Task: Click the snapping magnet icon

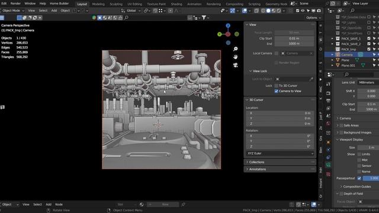Action: (x=155, y=11)
